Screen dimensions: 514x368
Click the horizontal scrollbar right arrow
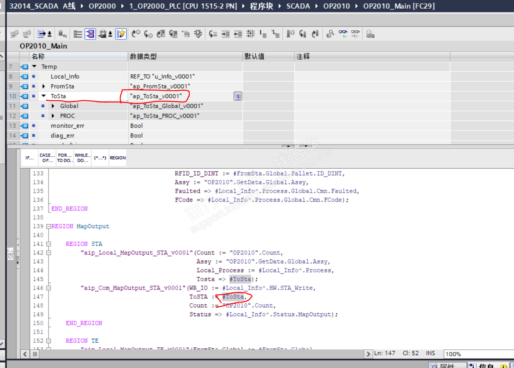pyautogui.click(x=368, y=354)
